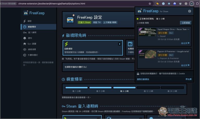This screenshot has width=200, height=119.
Task: Set check frequency to 每 6 小時
Action: point(124,89)
